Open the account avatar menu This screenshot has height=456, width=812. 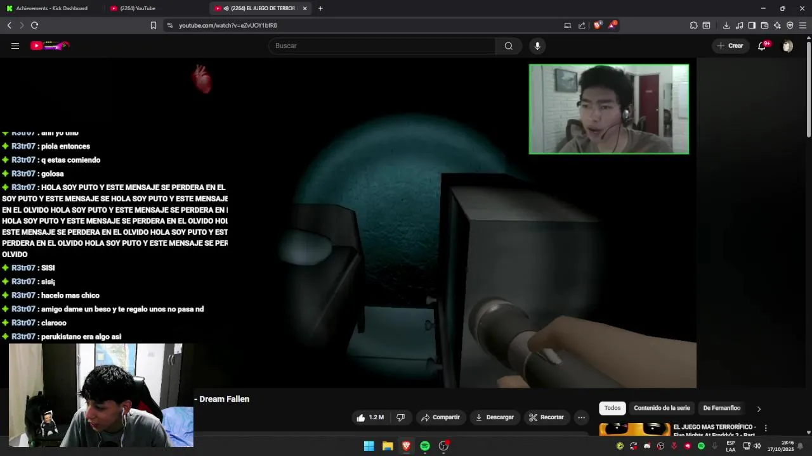787,46
